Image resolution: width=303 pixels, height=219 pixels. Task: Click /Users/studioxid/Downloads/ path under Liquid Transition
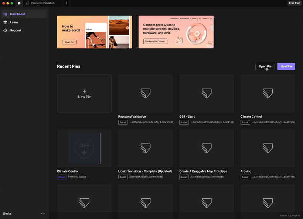click(x=146, y=177)
